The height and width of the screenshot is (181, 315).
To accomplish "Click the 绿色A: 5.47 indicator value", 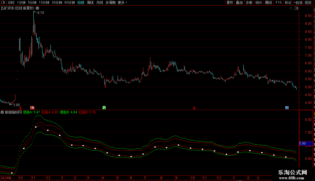I will pos(31,112).
